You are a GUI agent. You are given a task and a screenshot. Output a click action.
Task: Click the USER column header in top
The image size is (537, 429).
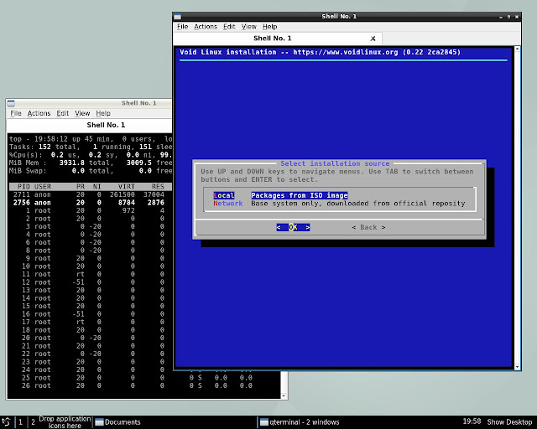pos(43,187)
